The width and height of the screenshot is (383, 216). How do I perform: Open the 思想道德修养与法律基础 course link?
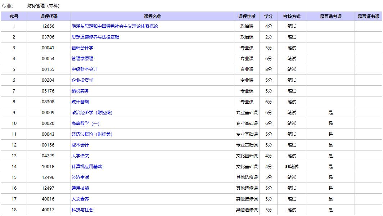pyautogui.click(x=95, y=37)
